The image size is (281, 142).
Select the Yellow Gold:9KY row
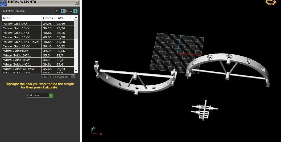[38, 23]
